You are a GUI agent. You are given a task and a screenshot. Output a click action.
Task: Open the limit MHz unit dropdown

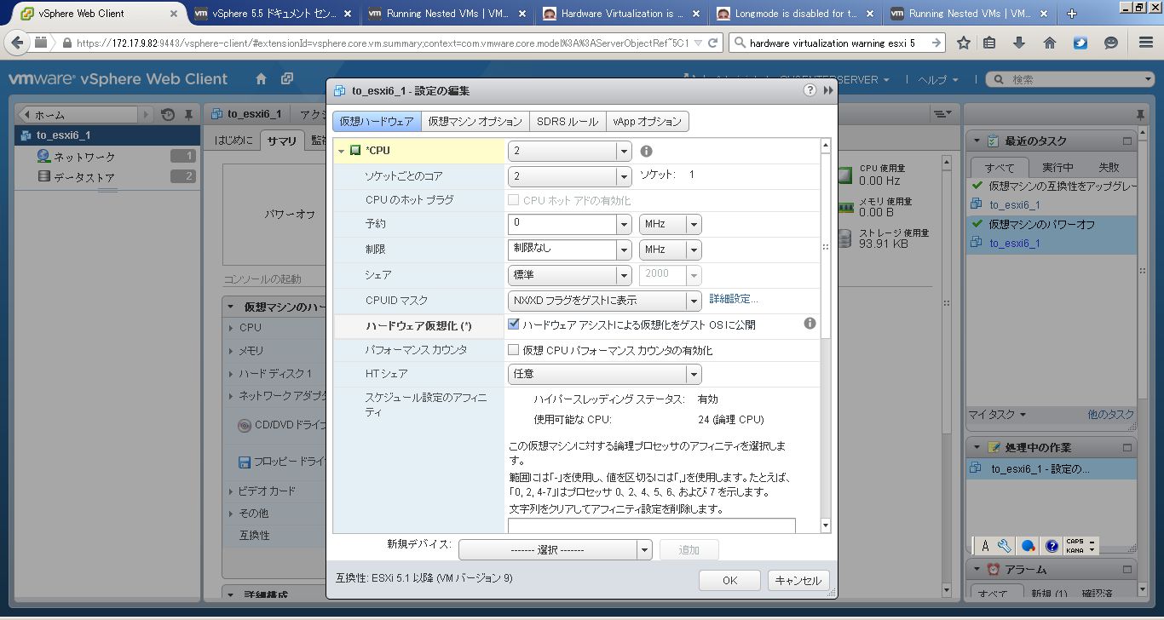click(694, 250)
